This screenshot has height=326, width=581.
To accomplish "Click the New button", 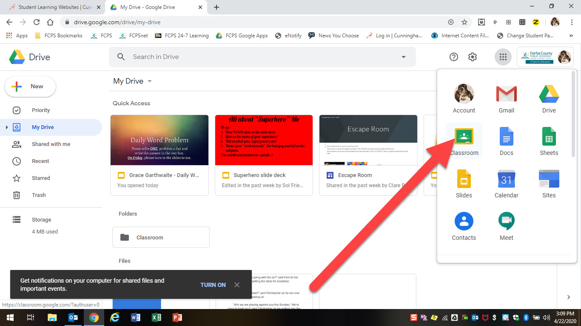I will click(x=30, y=86).
